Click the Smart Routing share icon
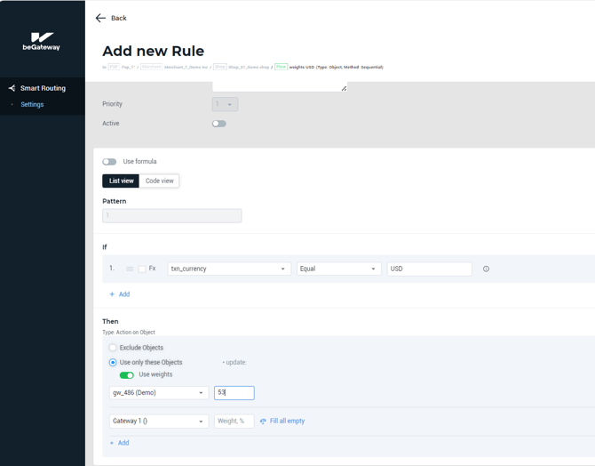The width and height of the screenshot is (595, 466). 12,88
